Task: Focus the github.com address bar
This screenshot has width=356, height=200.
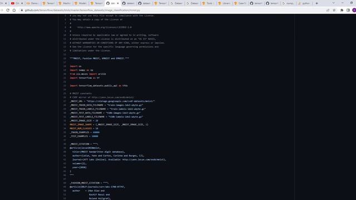Action: 82,10
